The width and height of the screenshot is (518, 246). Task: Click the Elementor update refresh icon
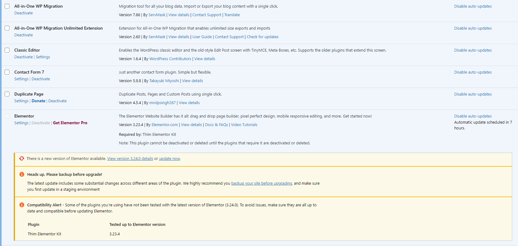22,158
